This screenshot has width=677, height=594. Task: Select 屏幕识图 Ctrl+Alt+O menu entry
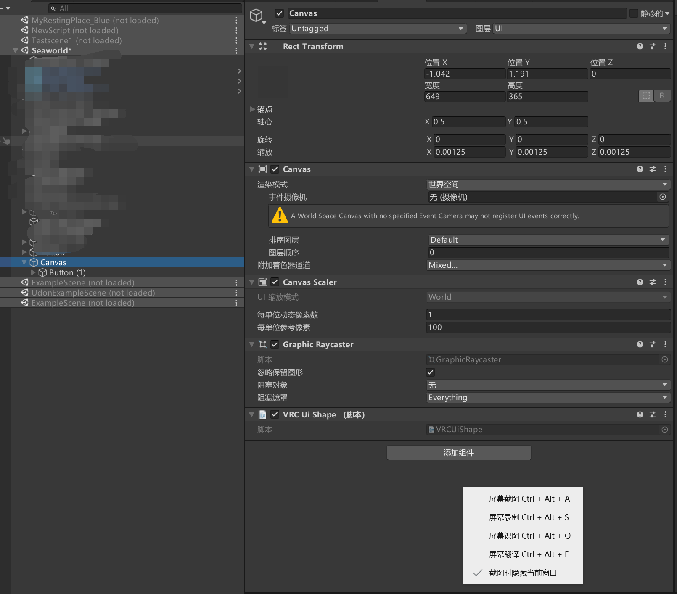(x=523, y=536)
